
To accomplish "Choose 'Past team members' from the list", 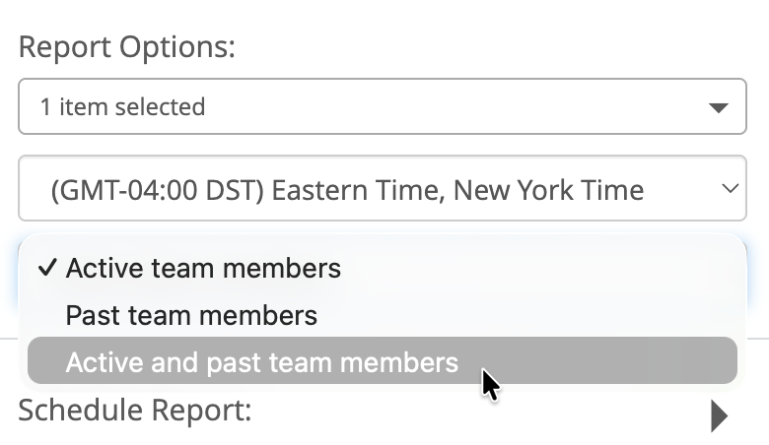I will [191, 315].
